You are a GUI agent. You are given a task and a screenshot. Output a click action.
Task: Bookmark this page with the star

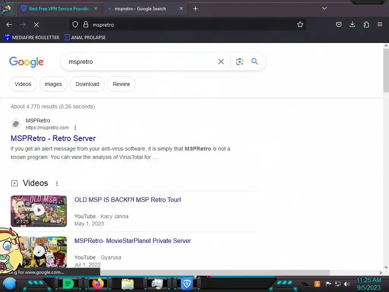pos(300,24)
